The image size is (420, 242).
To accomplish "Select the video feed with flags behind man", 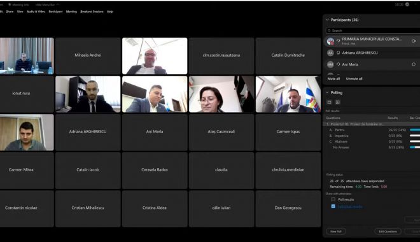I will pos(288,94).
